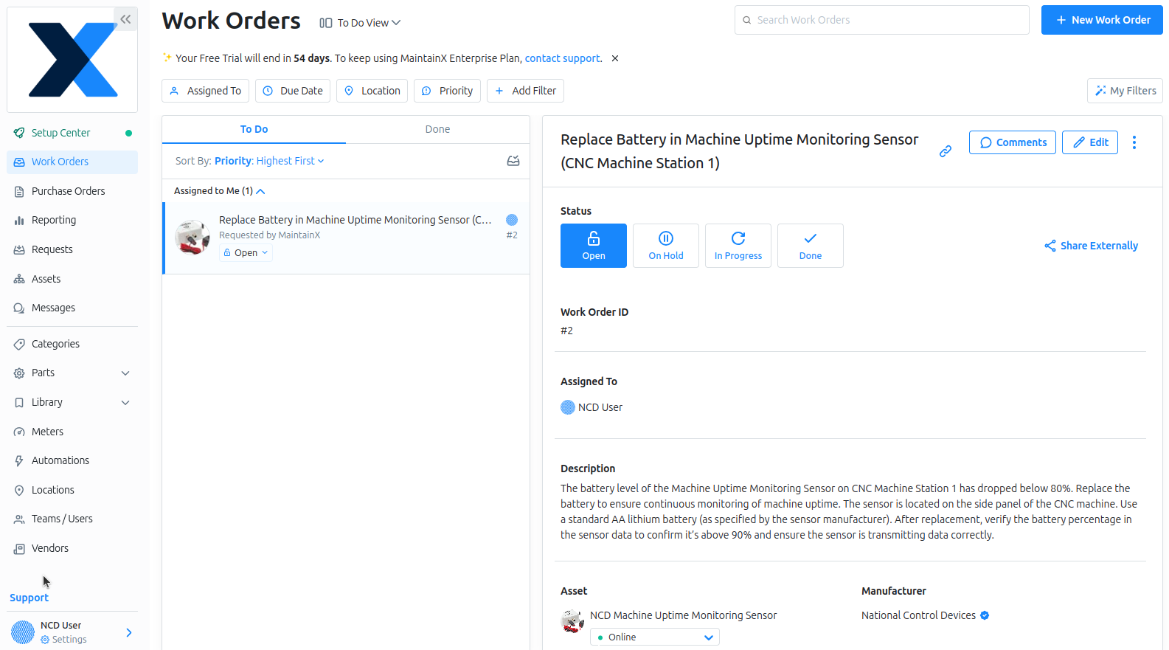
Task: Open the NCD Machine Uptime Monitoring Sensor asset
Action: pyautogui.click(x=683, y=615)
